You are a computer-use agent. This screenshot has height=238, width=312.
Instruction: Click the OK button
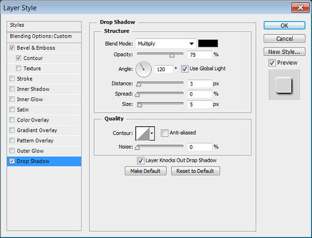284,25
